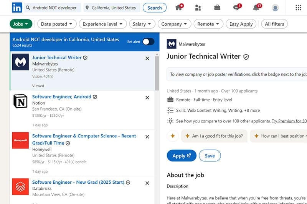Click the Databricks company logo
This screenshot has width=307, height=204.
tap(20, 187)
